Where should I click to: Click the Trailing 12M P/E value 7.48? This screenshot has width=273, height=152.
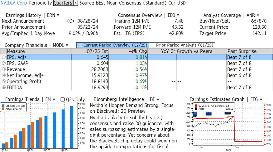(179, 21)
